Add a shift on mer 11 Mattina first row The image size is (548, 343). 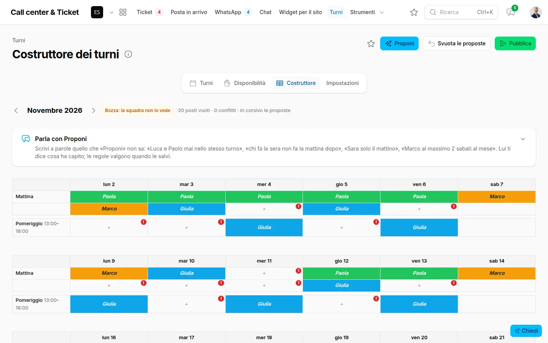pos(264,273)
